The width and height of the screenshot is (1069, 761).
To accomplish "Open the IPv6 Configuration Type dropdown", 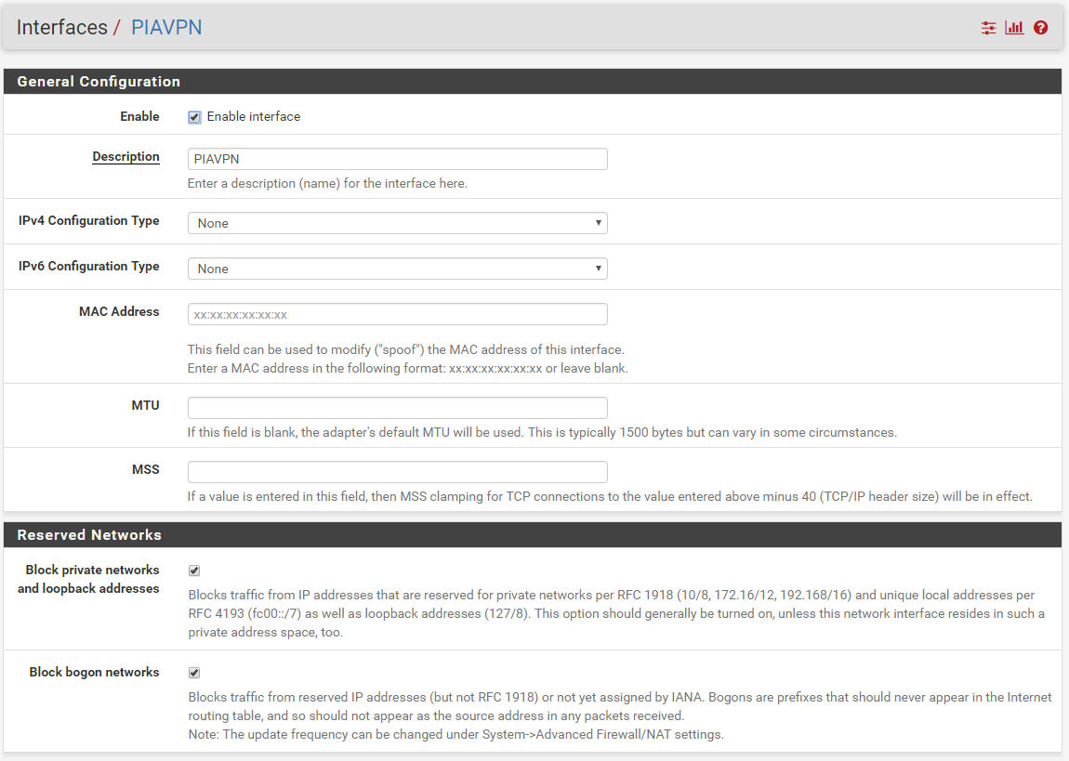I will (x=398, y=269).
